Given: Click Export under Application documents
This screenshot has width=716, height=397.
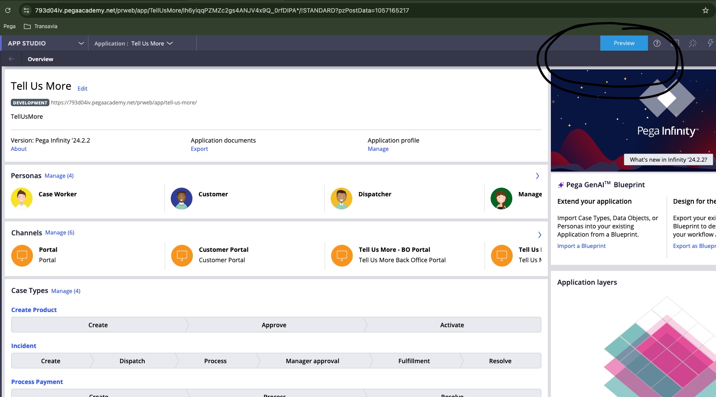Looking at the screenshot, I should point(199,149).
